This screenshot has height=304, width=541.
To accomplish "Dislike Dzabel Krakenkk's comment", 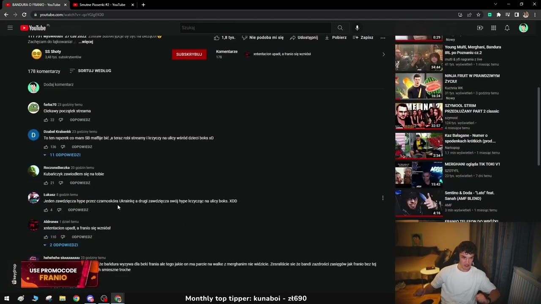I will coord(63,147).
